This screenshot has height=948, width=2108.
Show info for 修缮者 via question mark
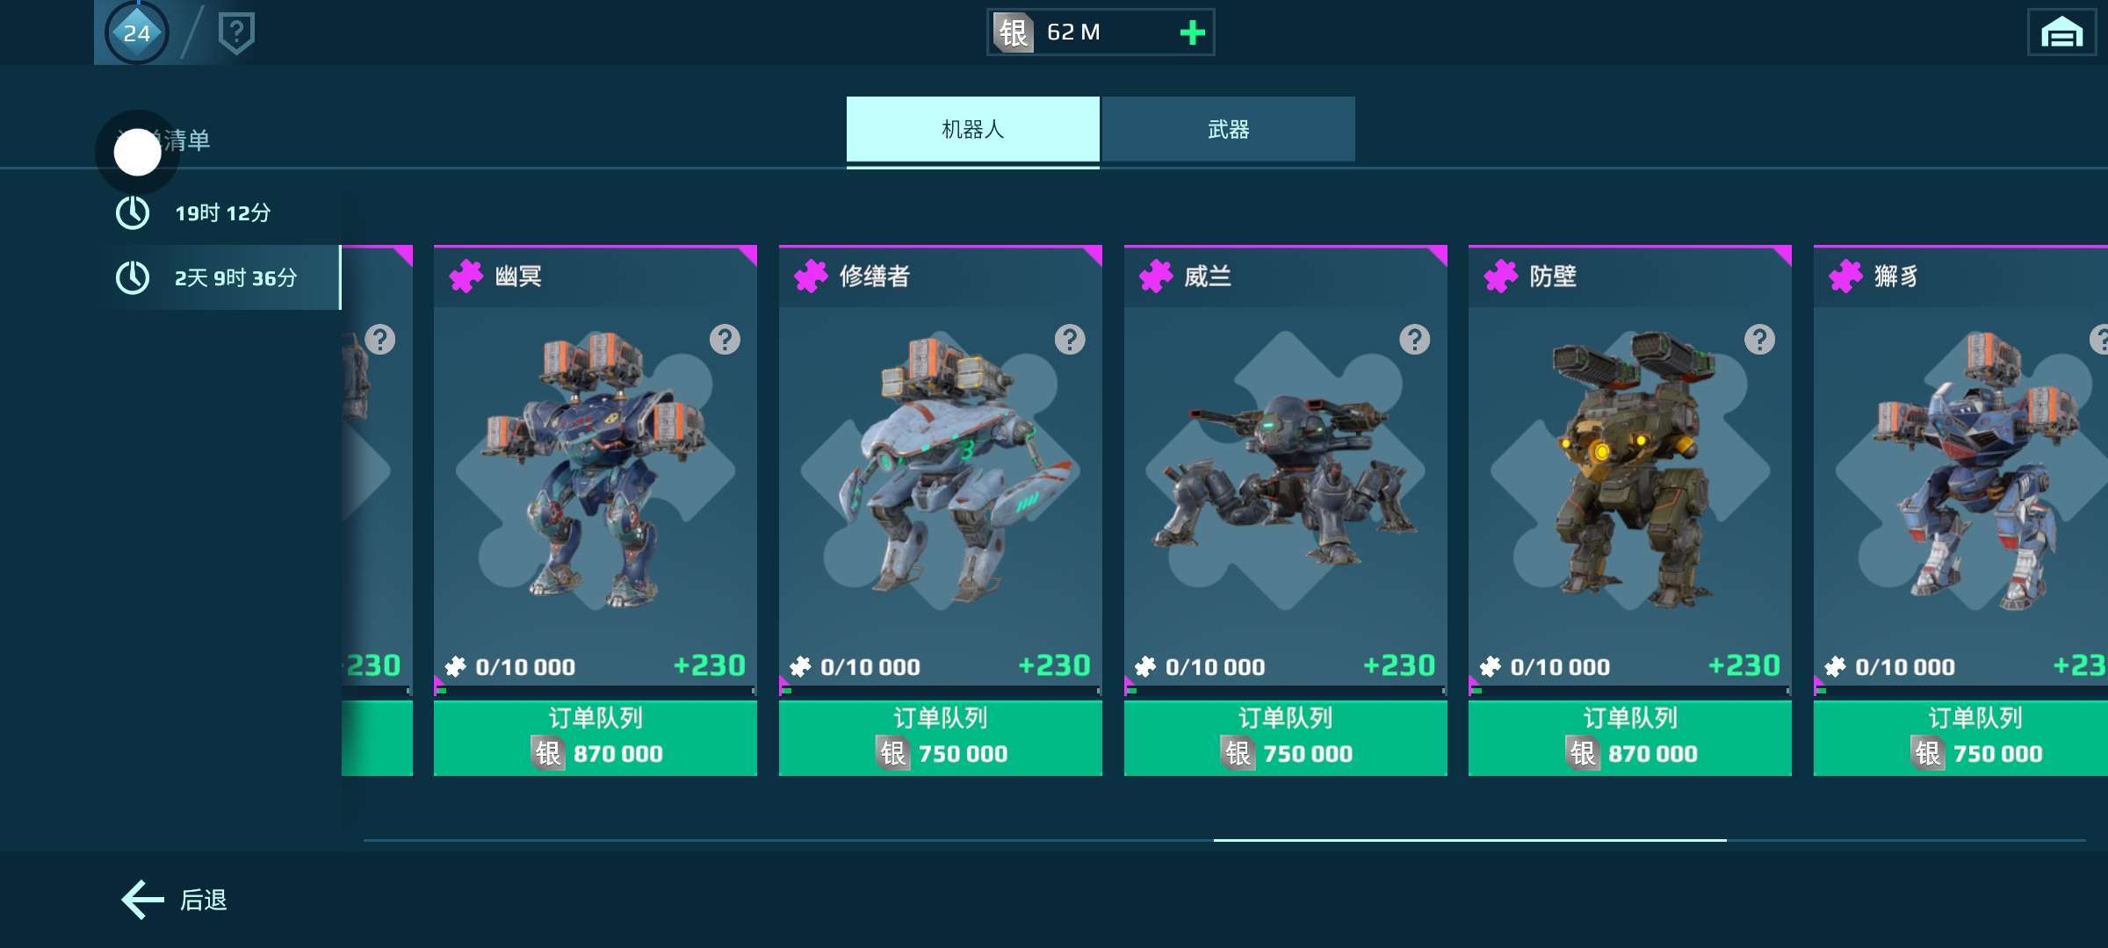[x=1070, y=339]
